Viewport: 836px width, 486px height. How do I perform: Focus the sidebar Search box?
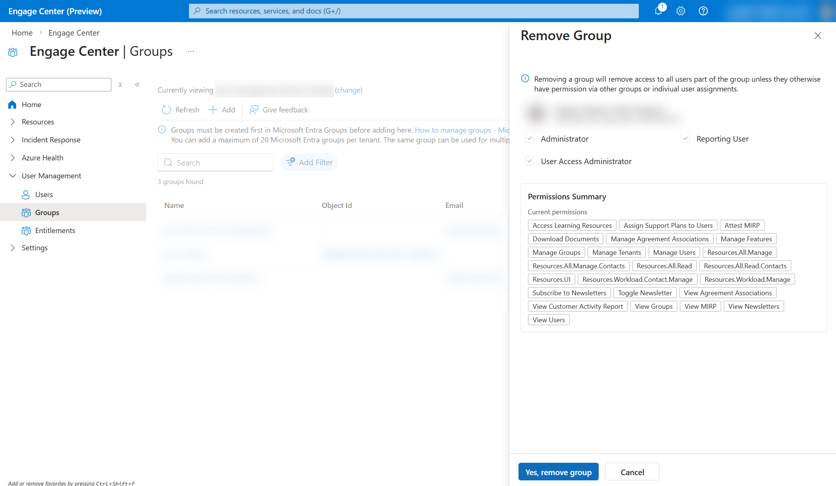click(58, 85)
